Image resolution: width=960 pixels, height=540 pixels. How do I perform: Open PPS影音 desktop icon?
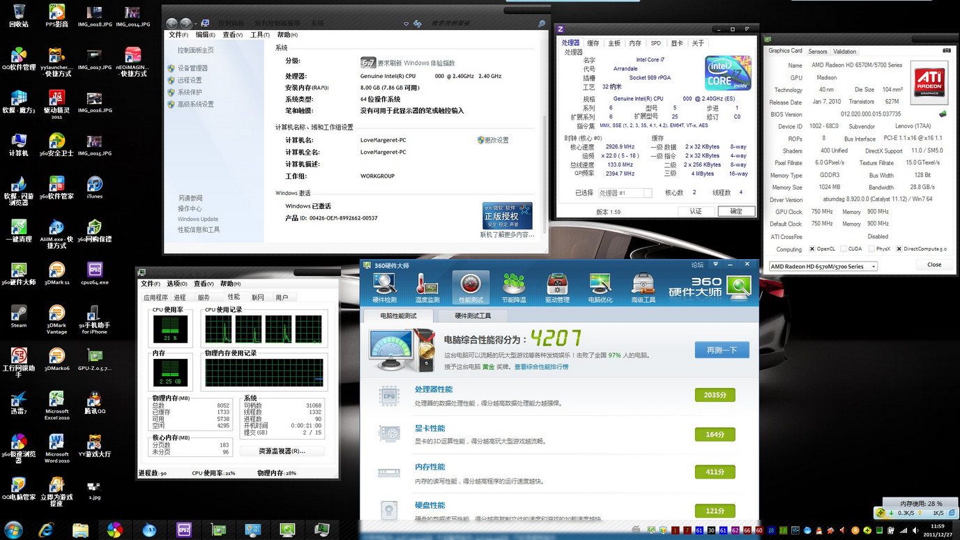coord(56,15)
